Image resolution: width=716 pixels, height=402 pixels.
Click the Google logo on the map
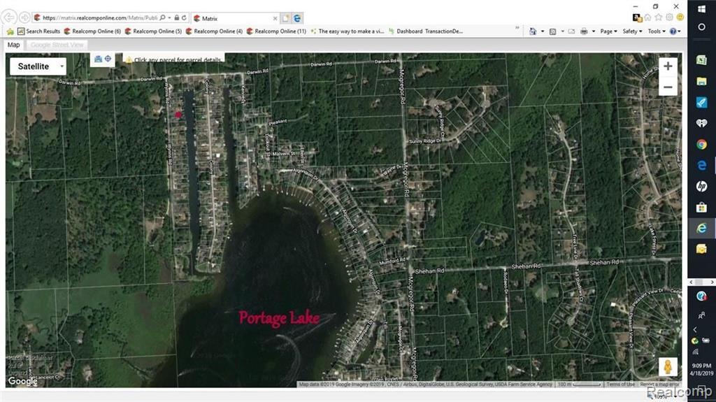(23, 381)
